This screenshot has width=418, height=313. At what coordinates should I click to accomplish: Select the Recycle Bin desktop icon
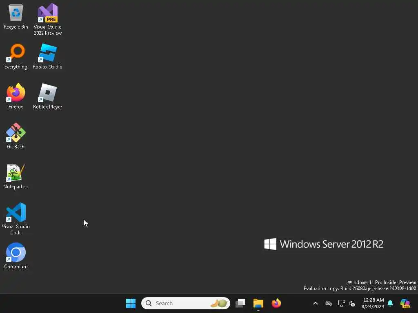click(16, 16)
